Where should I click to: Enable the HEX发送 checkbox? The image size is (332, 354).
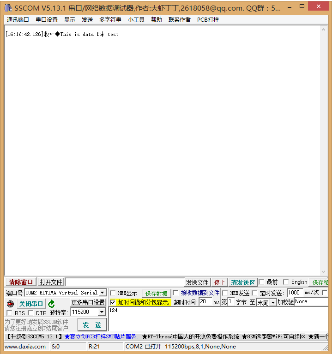tap(225, 293)
